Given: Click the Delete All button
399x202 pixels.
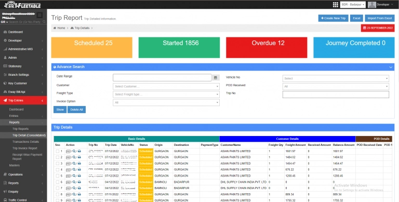Looking at the screenshot, I should 76,110.
